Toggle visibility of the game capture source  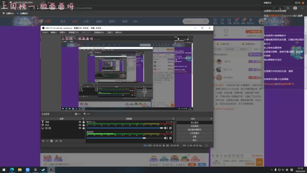[80, 125]
